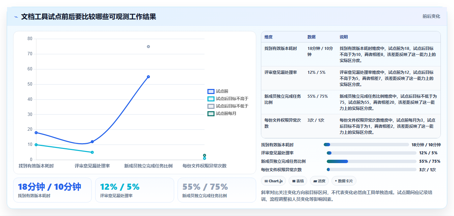Click the green data point at value 3
Image resolution: width=454 pixels, height=216 pixels.
tap(205, 155)
